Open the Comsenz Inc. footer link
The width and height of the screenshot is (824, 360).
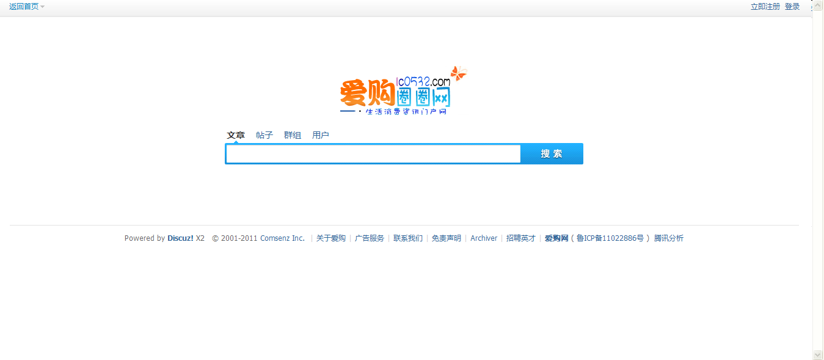(282, 238)
